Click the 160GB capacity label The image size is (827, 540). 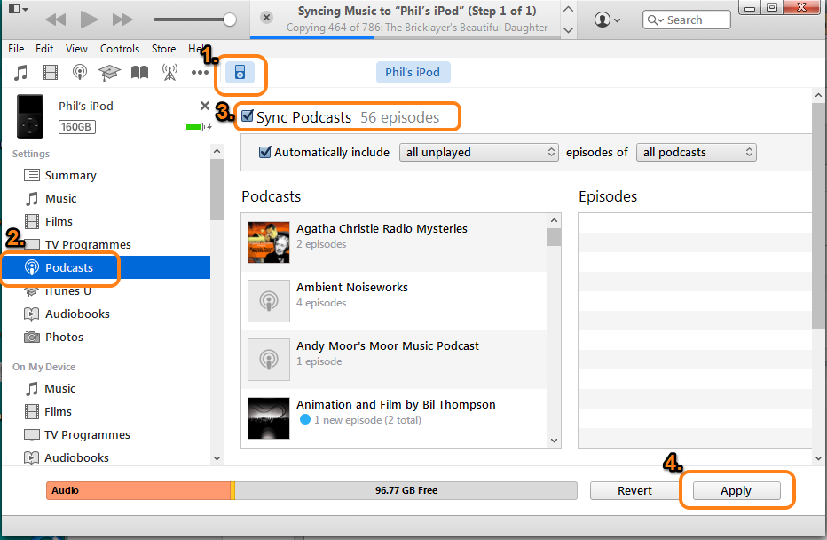point(77,127)
